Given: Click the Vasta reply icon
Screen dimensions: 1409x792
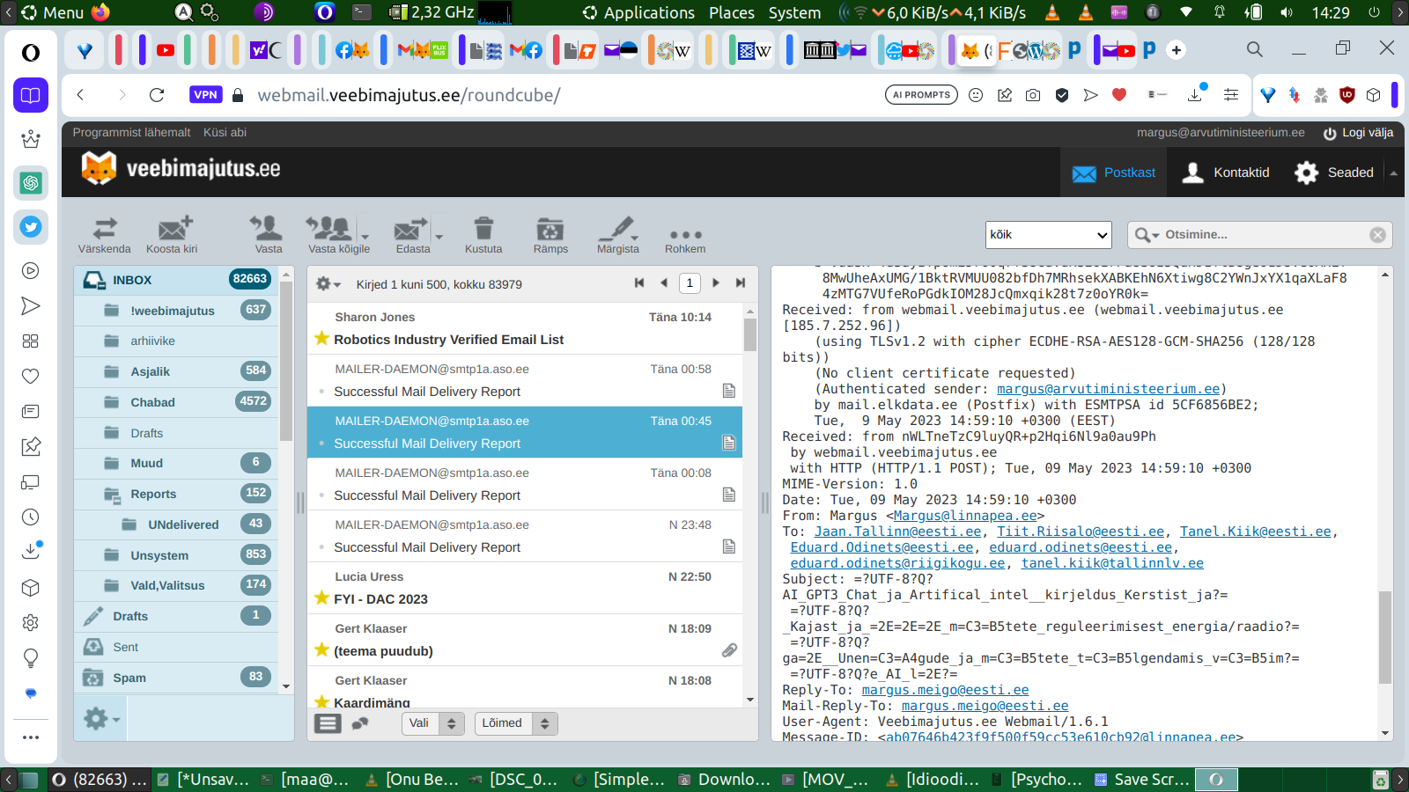Looking at the screenshot, I should tap(268, 230).
